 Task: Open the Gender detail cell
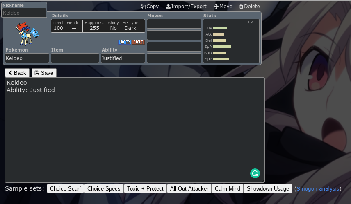(x=74, y=26)
